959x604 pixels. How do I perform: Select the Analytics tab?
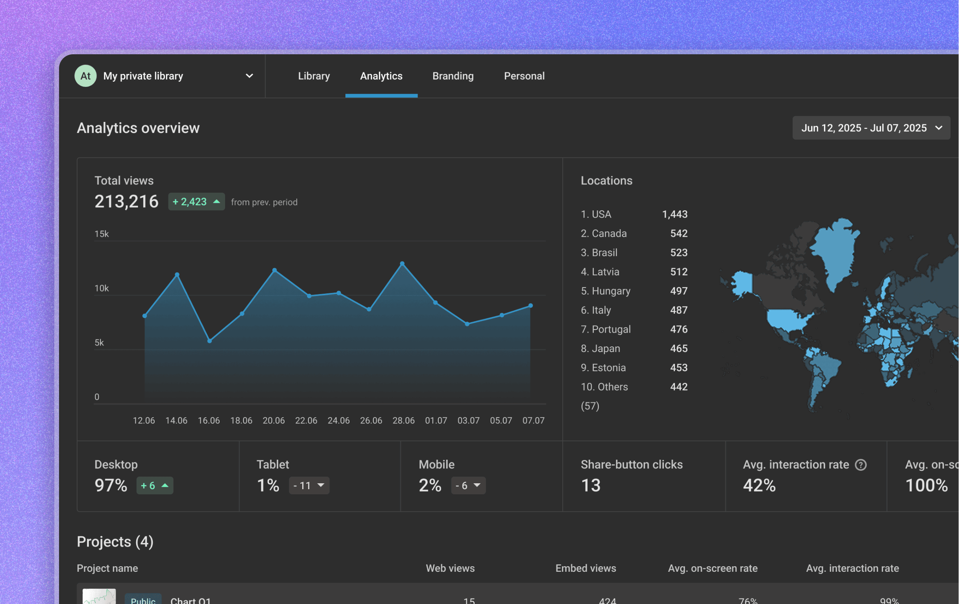(x=381, y=75)
